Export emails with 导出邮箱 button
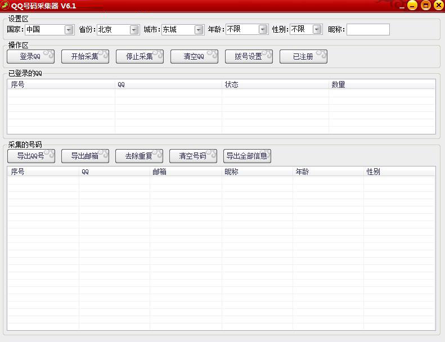 pyautogui.click(x=85, y=156)
